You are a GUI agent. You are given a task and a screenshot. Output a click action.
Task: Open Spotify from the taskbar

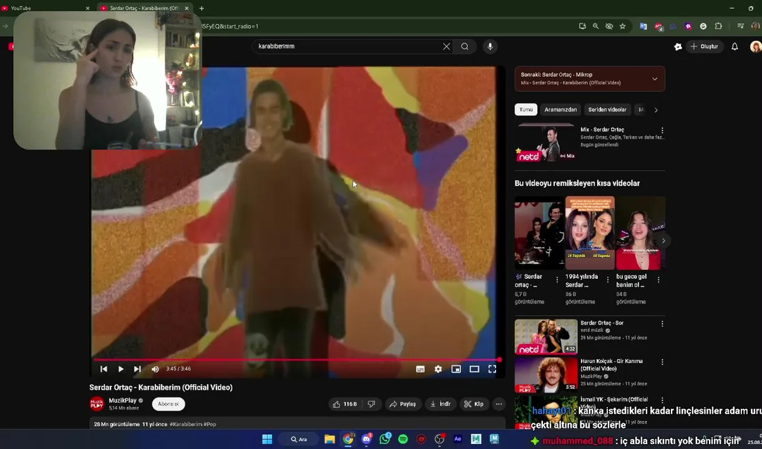403,440
